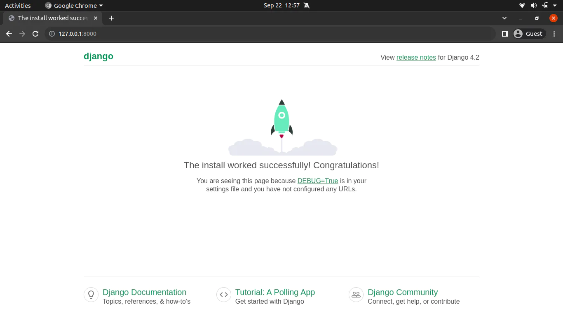Click the rocket illustration
Screen dimensions: 563x316
point(282,127)
